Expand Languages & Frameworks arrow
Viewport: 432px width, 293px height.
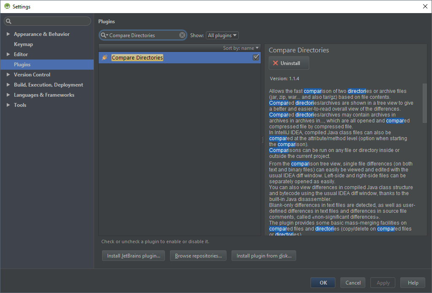[x=8, y=95]
